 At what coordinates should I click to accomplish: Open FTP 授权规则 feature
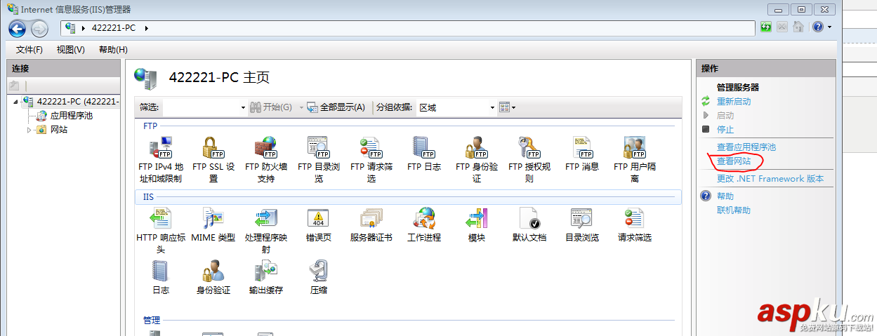(x=529, y=160)
